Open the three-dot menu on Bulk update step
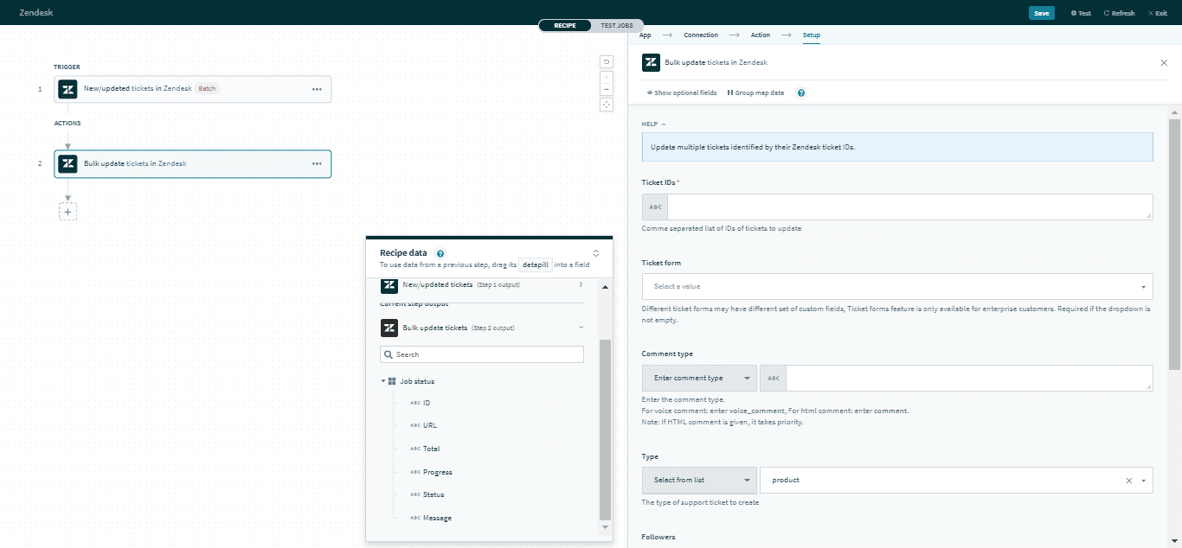Viewport: 1182px width, 548px height. [x=317, y=163]
